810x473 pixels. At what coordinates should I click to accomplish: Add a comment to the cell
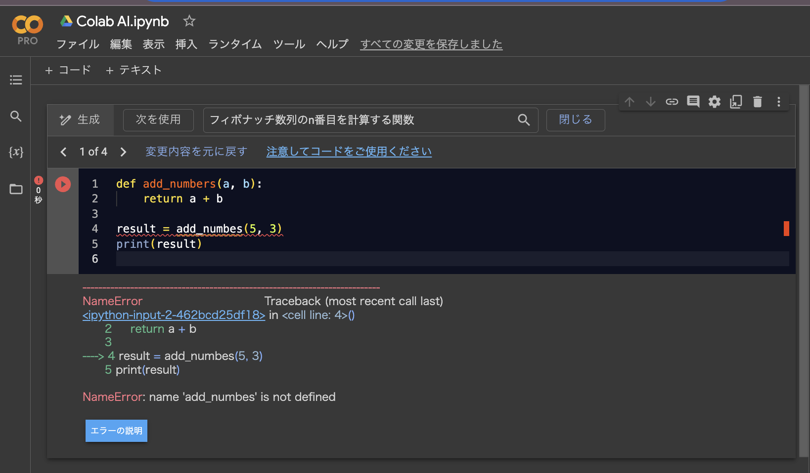click(693, 102)
